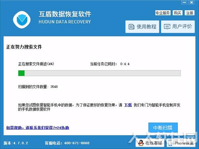The image size is (199, 149).
Task: Click the 扫描到的文件数量 label
Action: 33,87
